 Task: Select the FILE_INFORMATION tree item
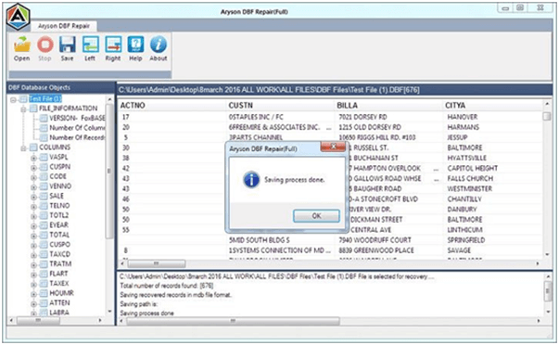tap(68, 109)
